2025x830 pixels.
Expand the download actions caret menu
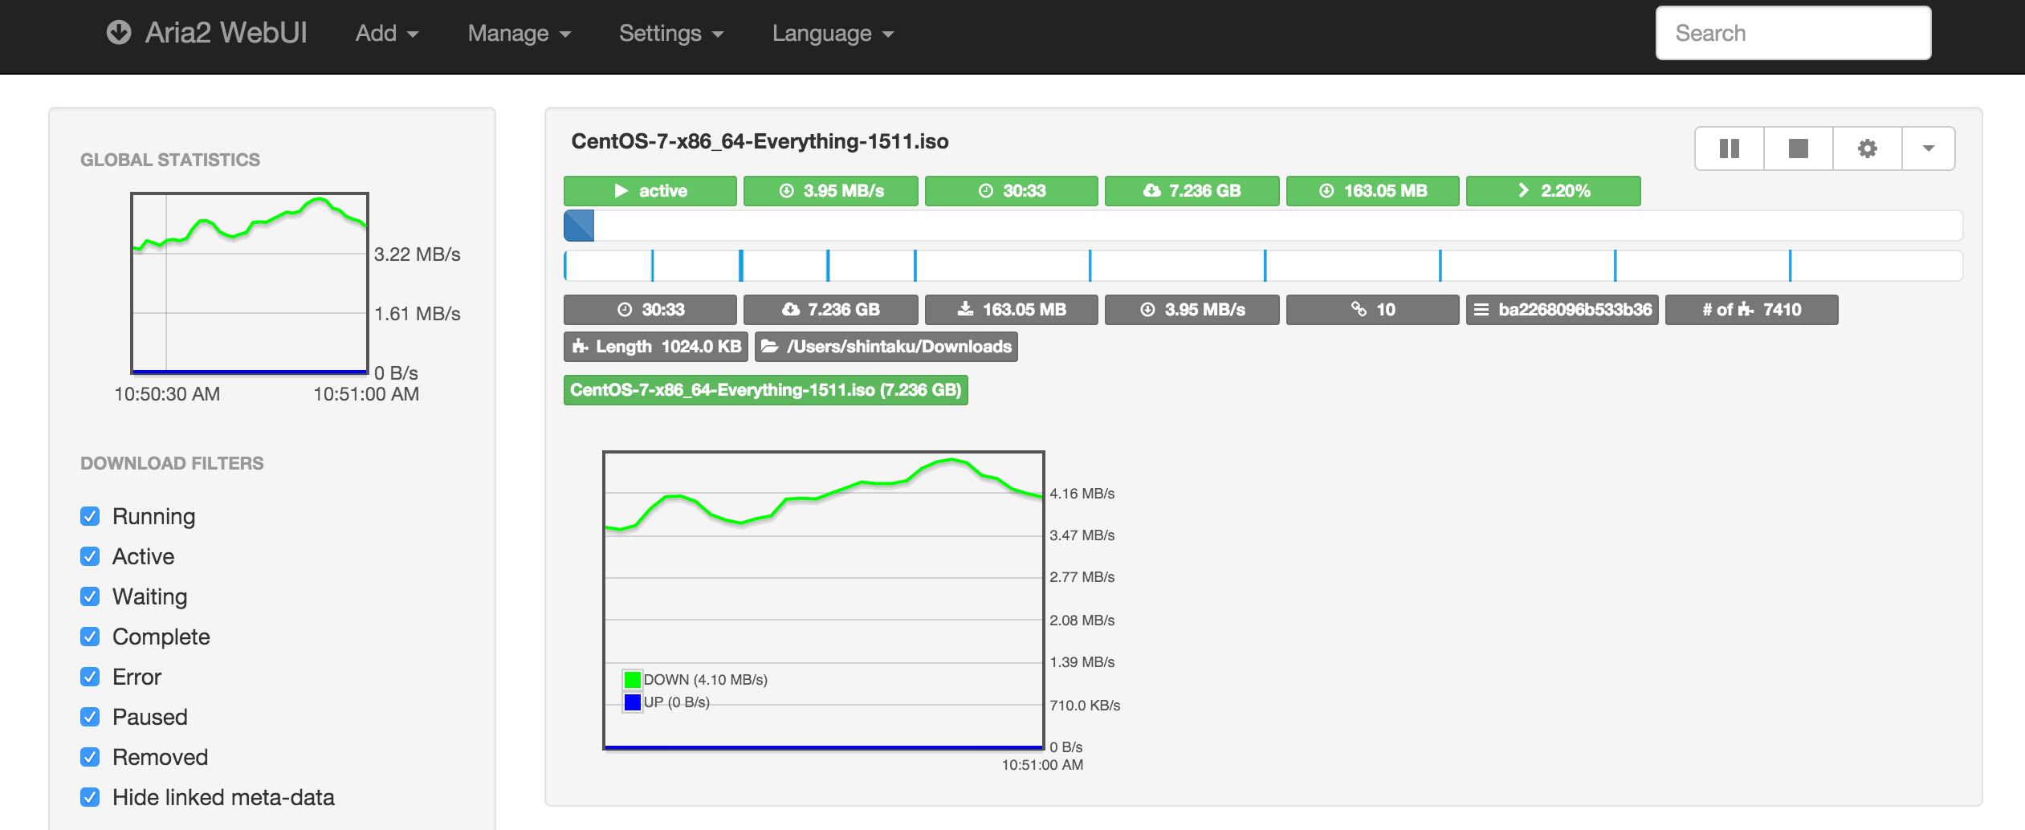point(1929,149)
